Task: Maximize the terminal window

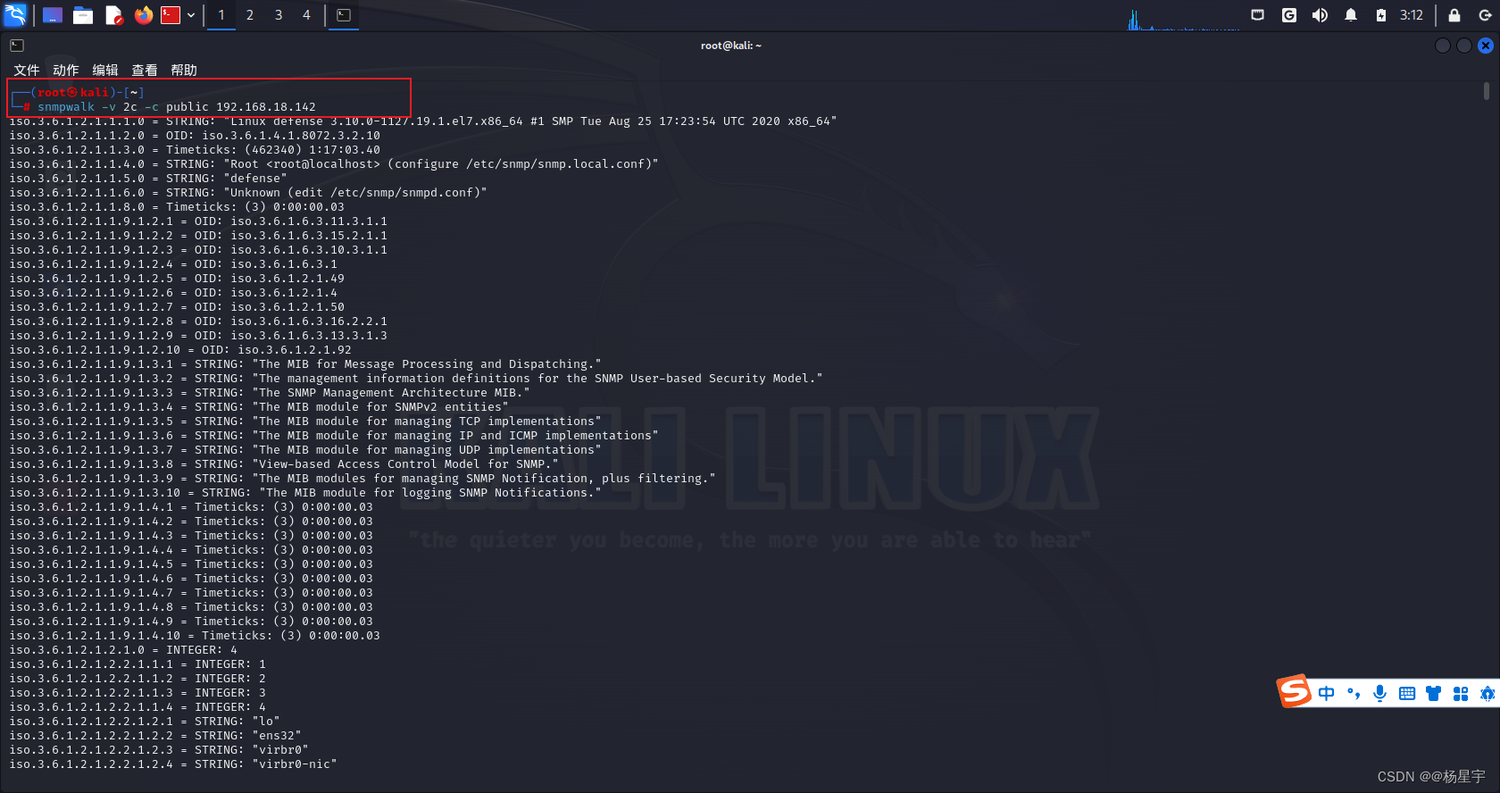Action: point(1464,46)
